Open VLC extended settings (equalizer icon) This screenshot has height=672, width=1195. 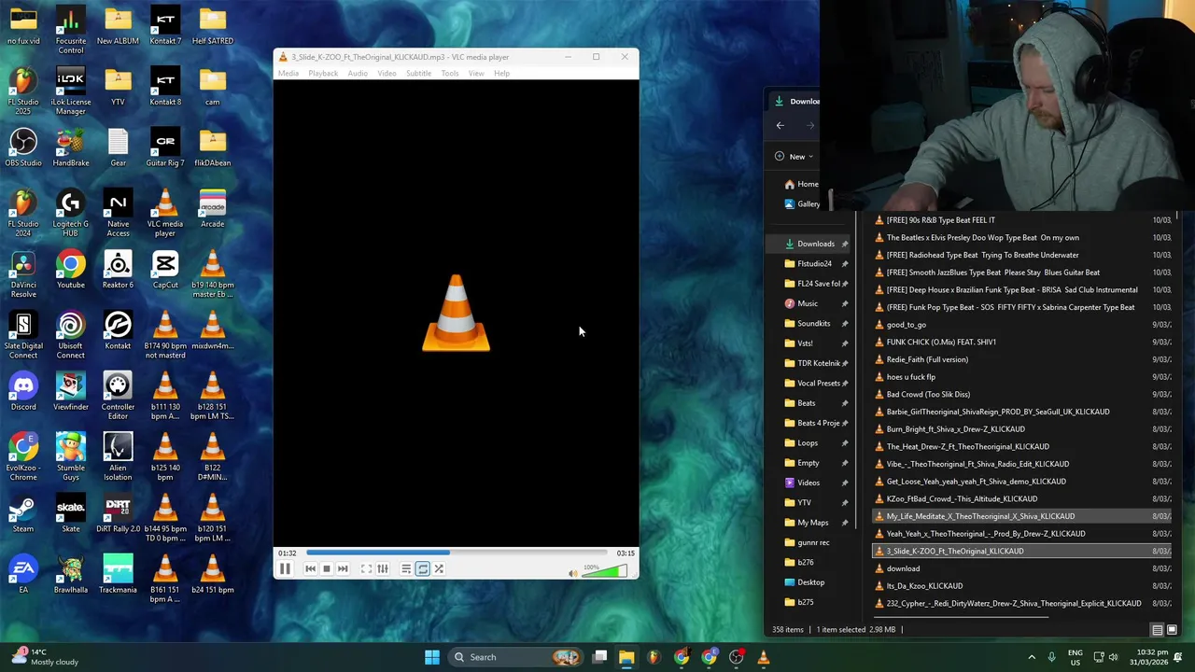383,568
